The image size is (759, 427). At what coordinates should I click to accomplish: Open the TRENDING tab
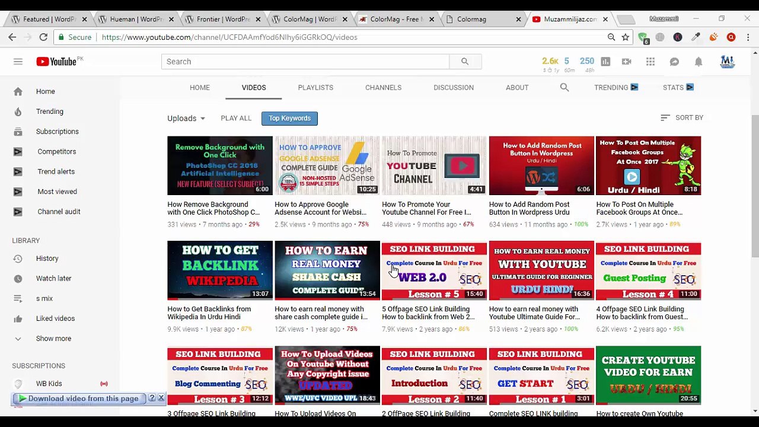[616, 88]
